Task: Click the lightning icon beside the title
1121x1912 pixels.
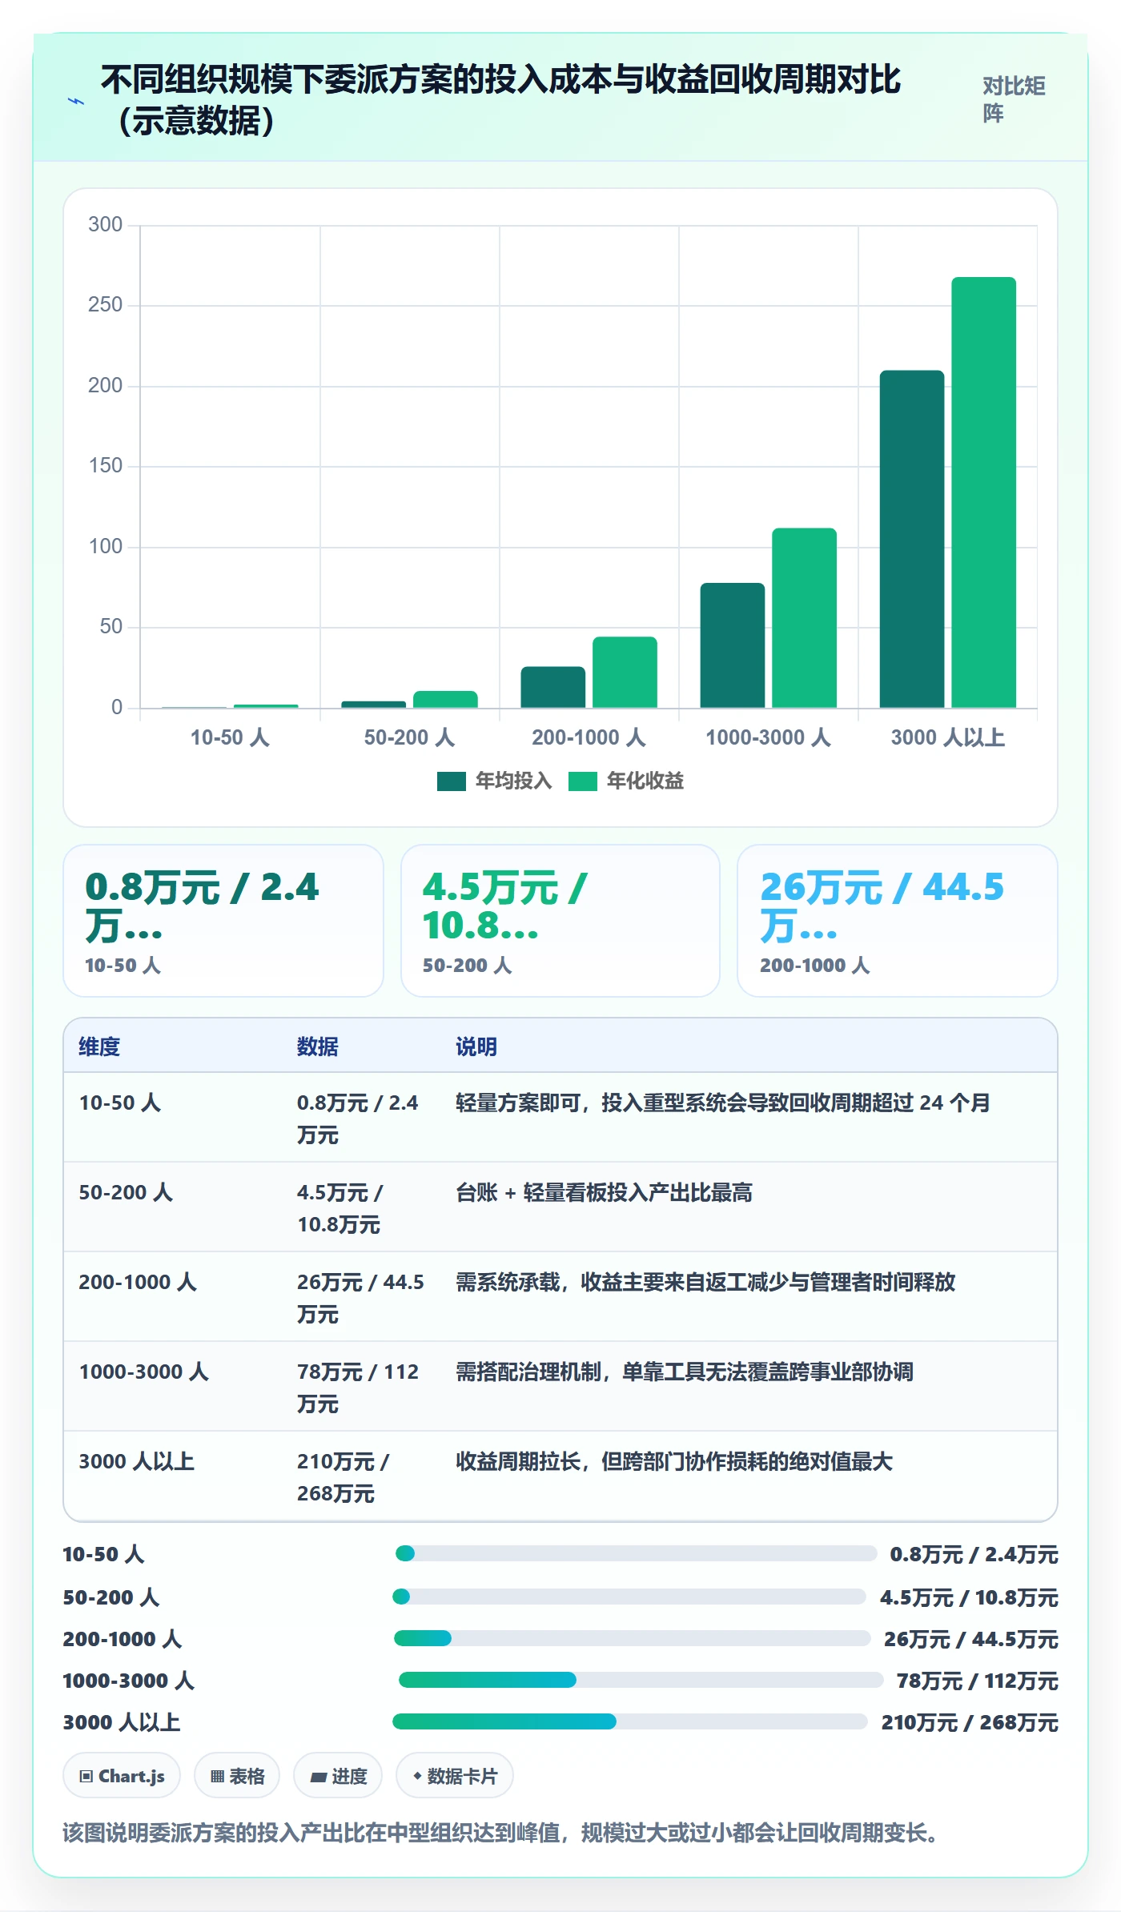Action: [x=76, y=102]
